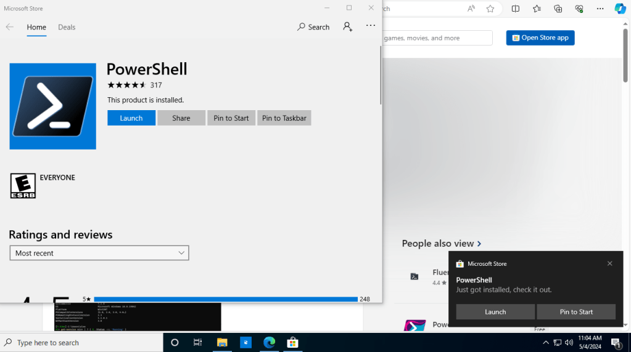Viewport: 631px width, 352px height.
Task: Pin PowerShell to Start in Store window
Action: pos(231,118)
